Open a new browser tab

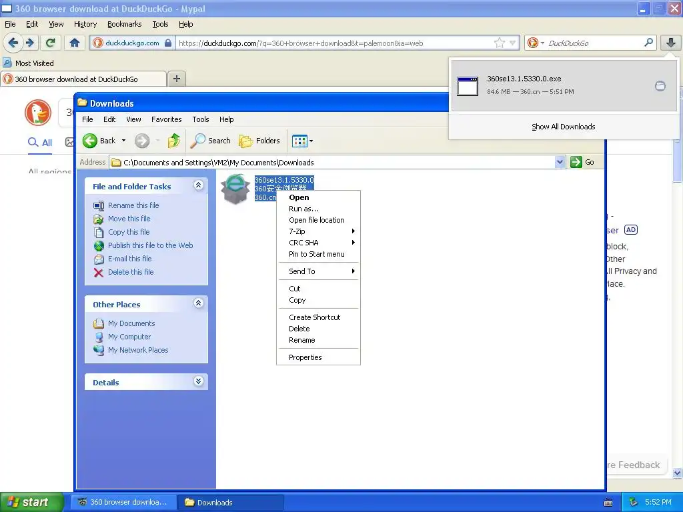click(x=176, y=79)
